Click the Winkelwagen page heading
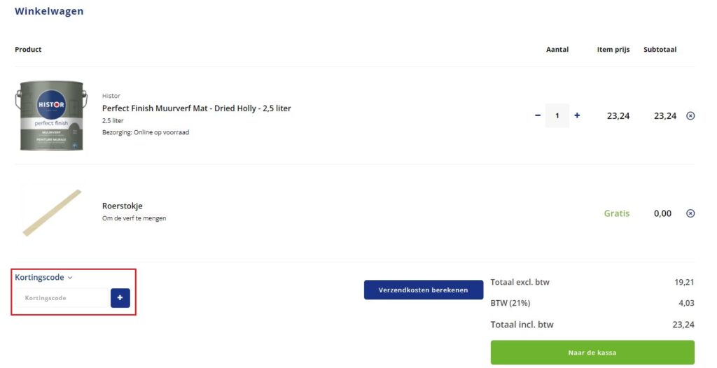717x368 pixels. pos(49,11)
